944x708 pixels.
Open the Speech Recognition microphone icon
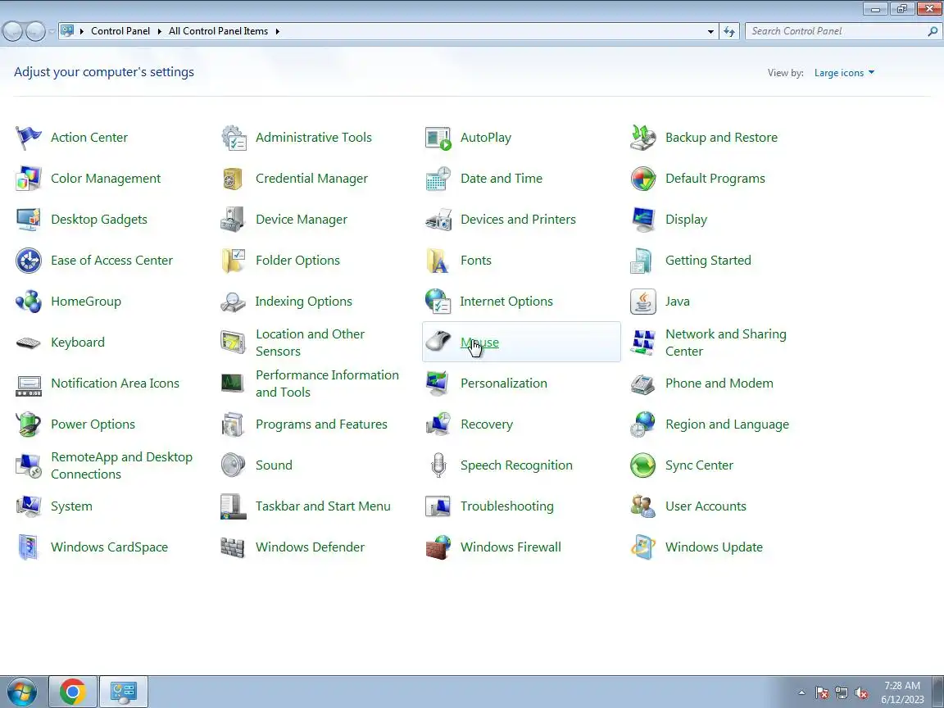pos(438,465)
